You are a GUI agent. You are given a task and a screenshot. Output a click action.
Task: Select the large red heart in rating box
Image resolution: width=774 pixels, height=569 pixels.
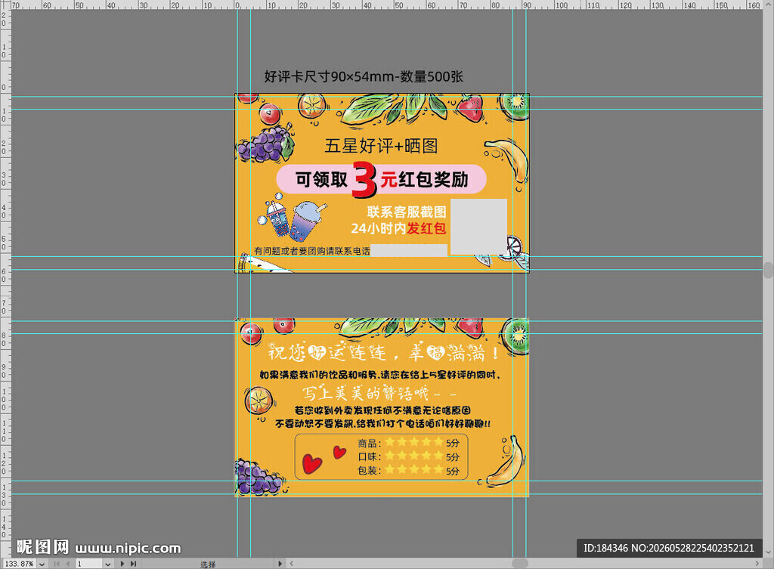pyautogui.click(x=312, y=464)
